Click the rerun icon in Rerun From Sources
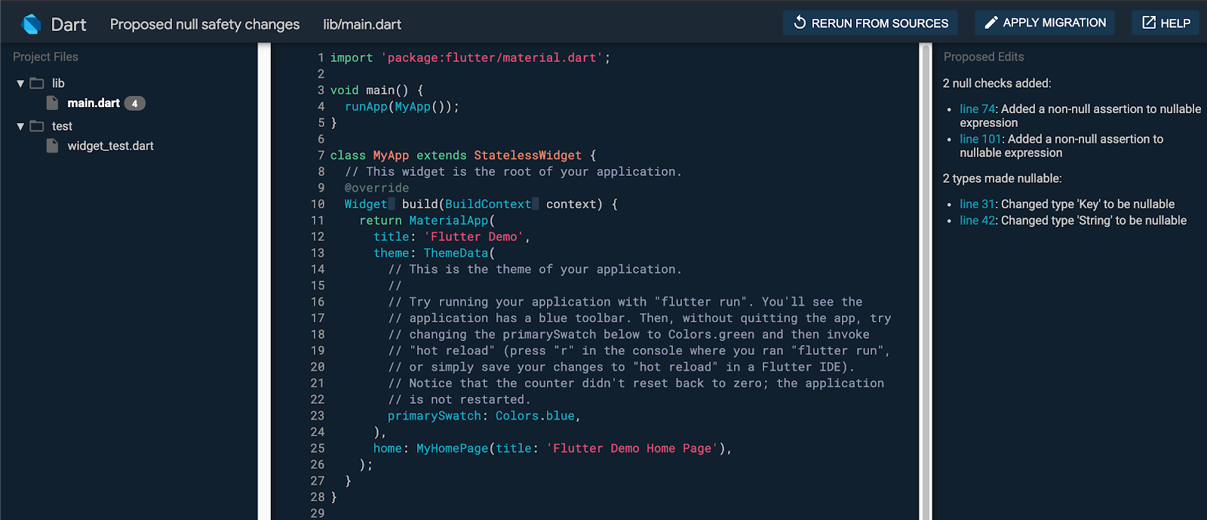 (x=800, y=23)
